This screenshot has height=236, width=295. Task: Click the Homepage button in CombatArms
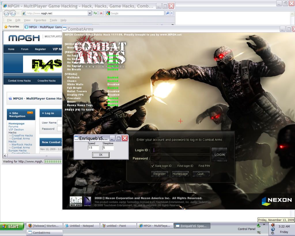click(180, 174)
